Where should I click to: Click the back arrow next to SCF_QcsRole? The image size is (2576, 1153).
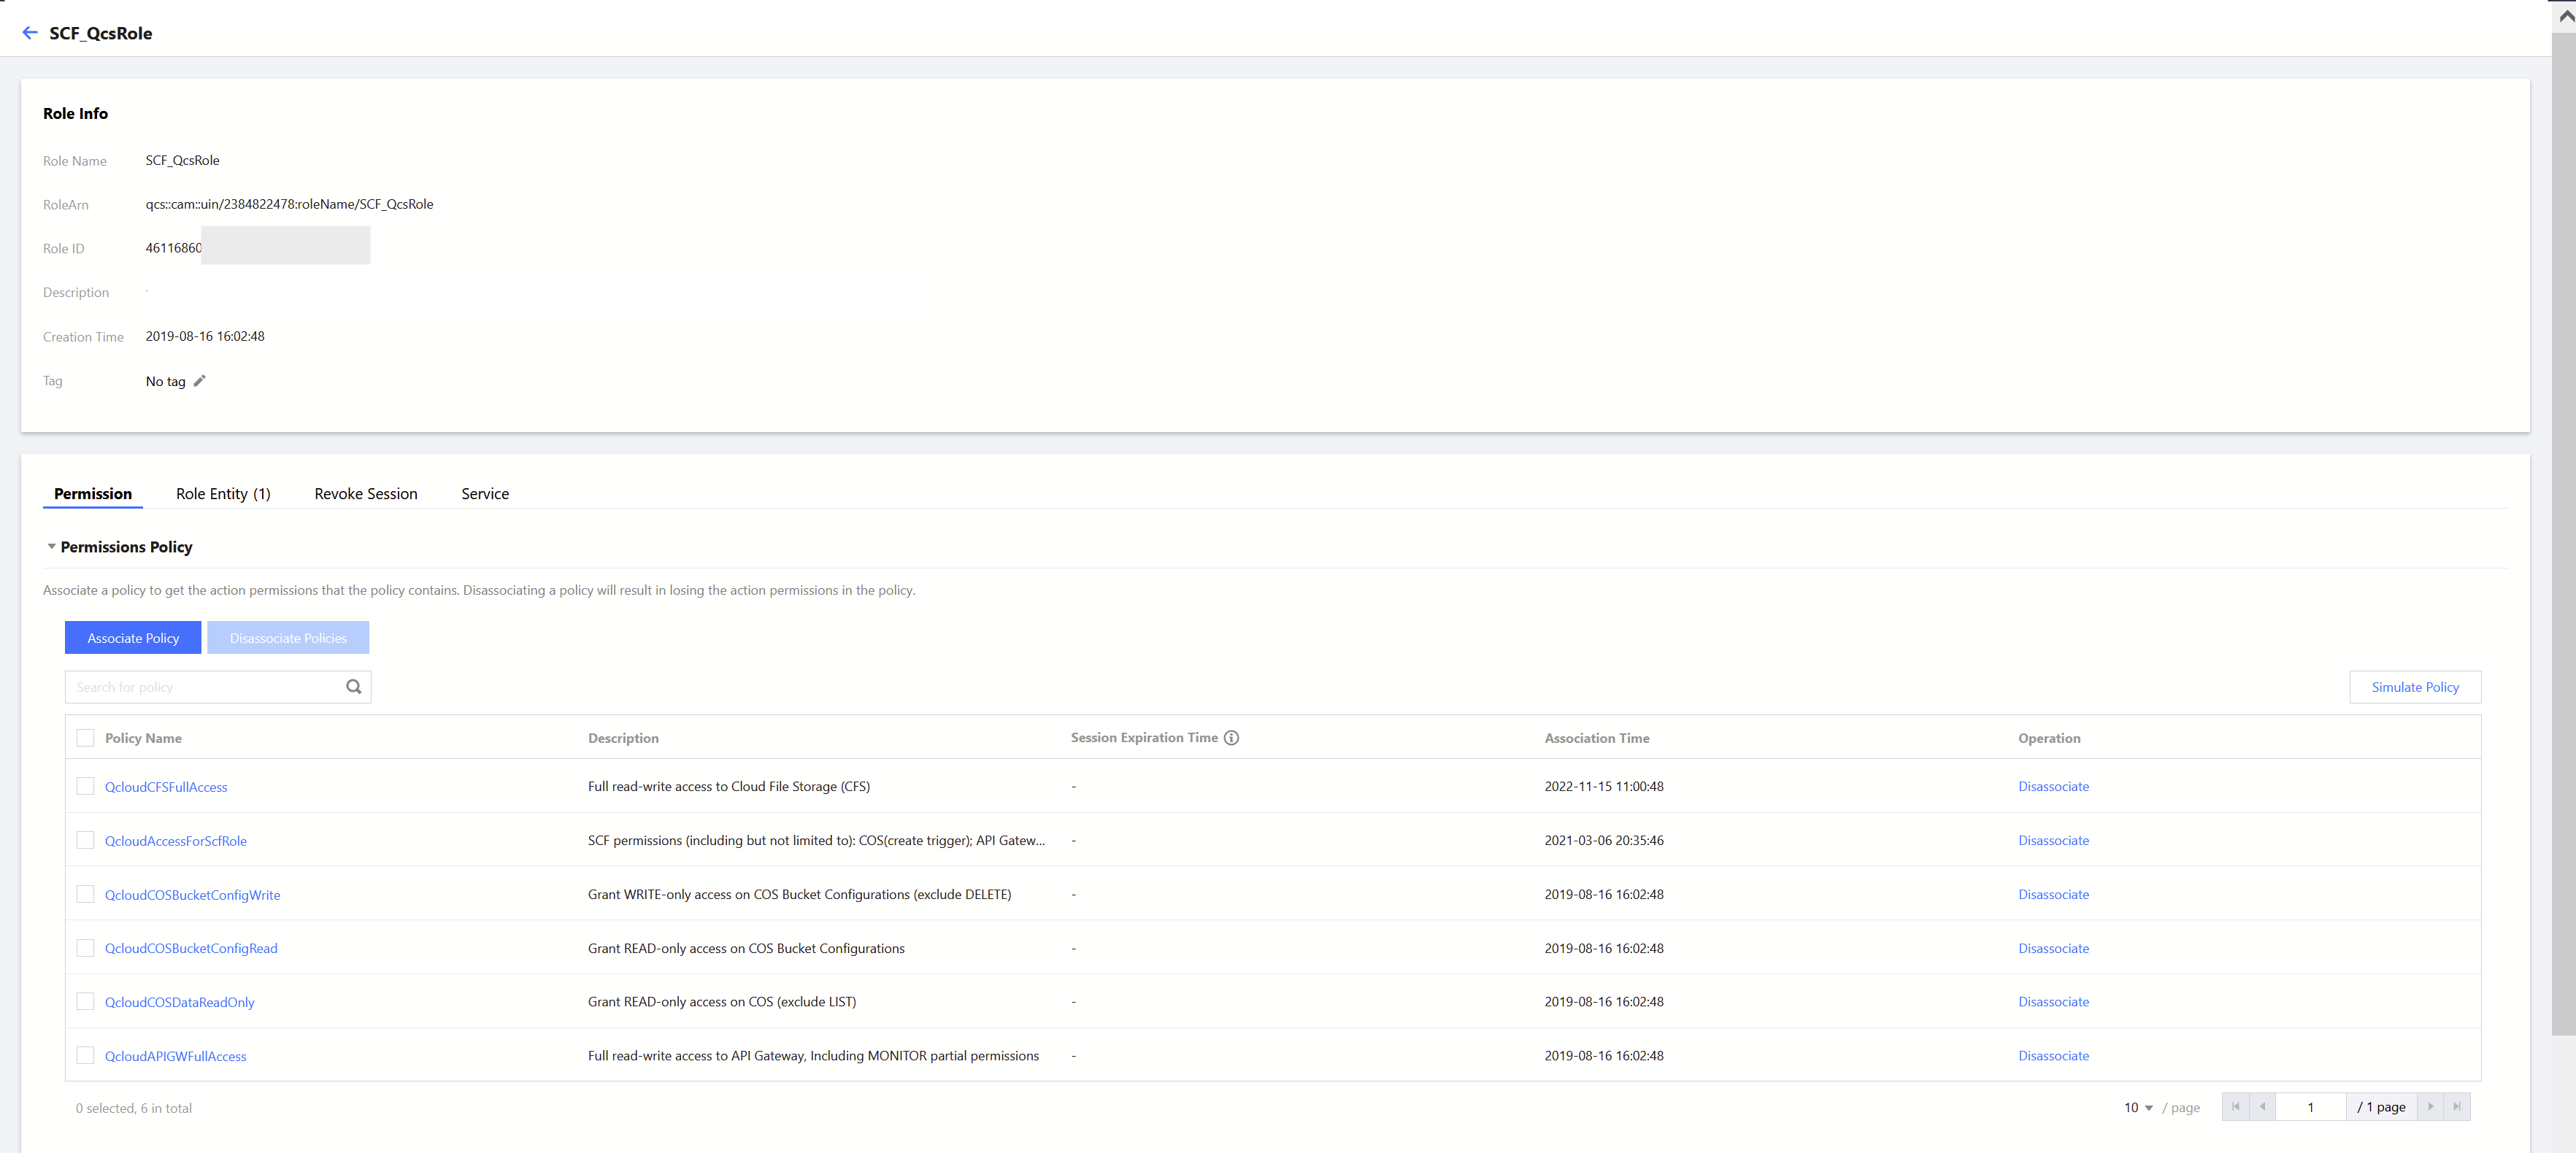(x=30, y=33)
